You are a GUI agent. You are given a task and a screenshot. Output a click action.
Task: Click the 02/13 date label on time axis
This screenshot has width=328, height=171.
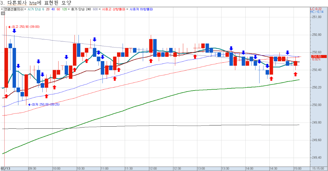pyautogui.click(x=6, y=168)
